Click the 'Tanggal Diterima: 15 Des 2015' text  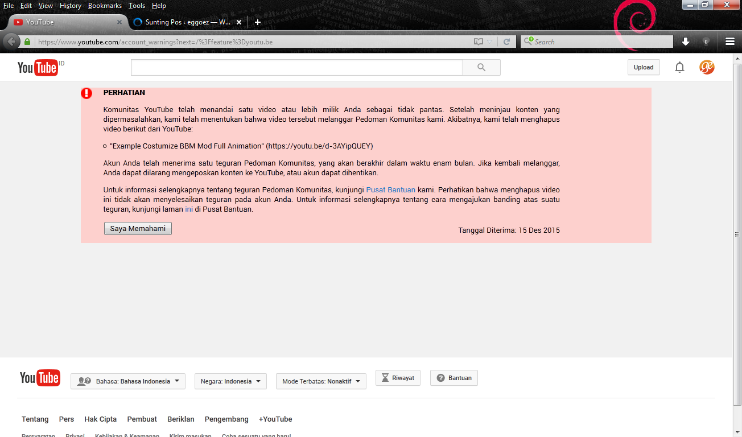point(509,230)
